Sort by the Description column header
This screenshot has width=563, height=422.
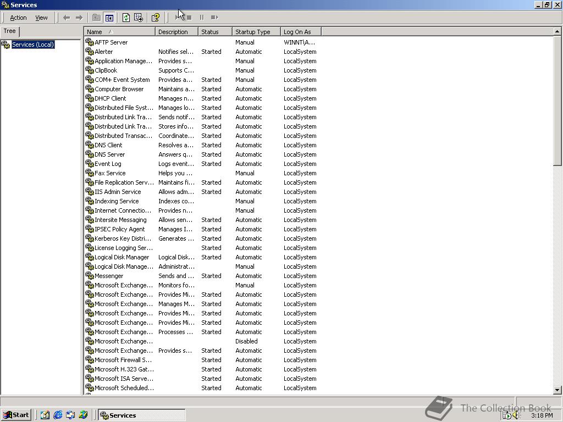pyautogui.click(x=176, y=32)
